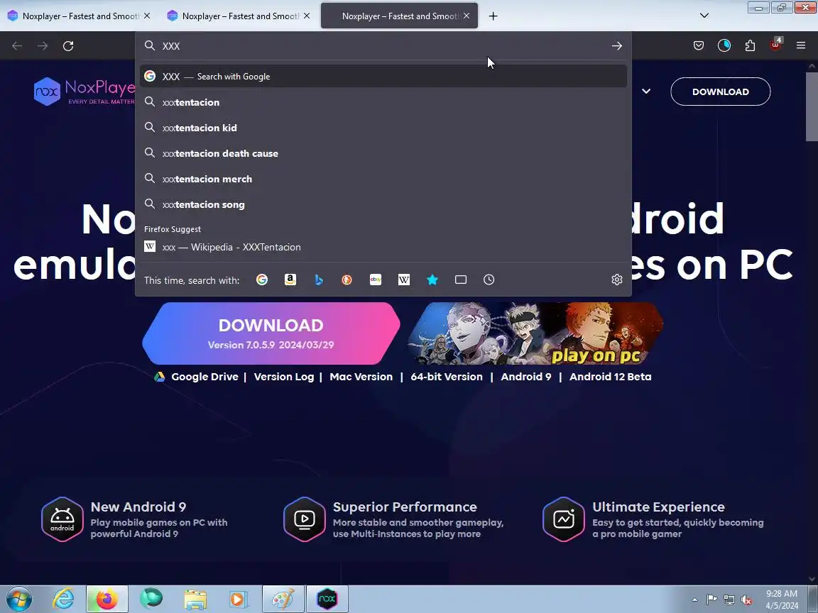Click the 'play on pc' game banner
818x613 pixels.
[535, 333]
